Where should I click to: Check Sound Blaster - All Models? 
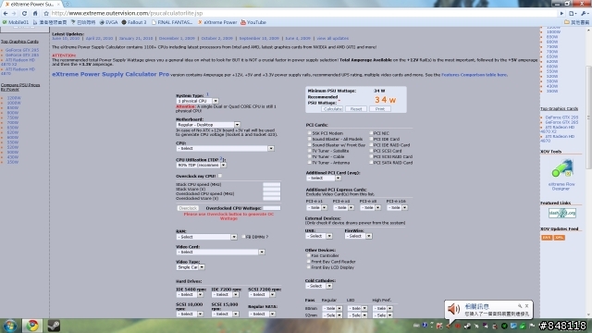309,139
